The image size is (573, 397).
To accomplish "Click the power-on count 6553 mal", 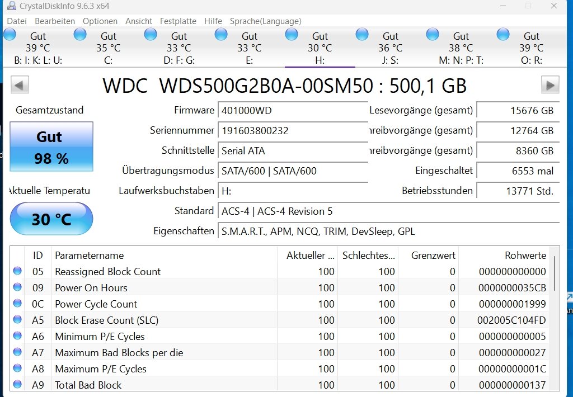I will click(518, 171).
